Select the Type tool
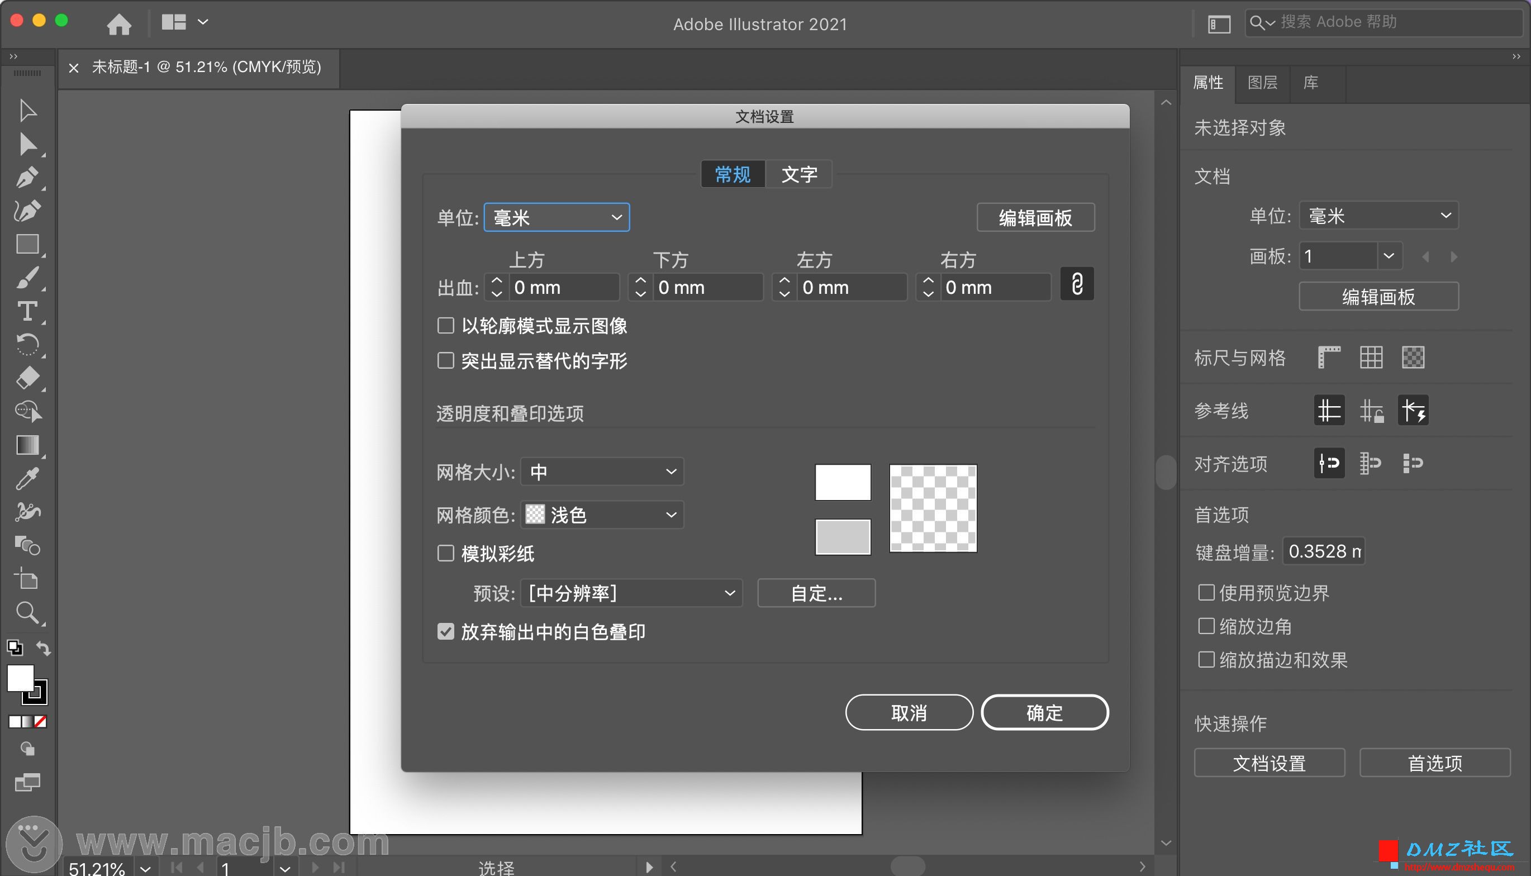1531x876 pixels. coord(27,311)
